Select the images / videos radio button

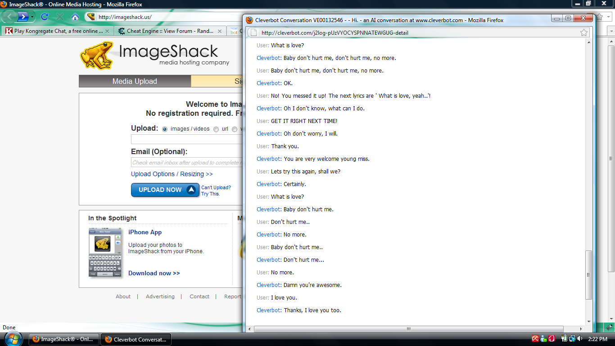point(164,129)
